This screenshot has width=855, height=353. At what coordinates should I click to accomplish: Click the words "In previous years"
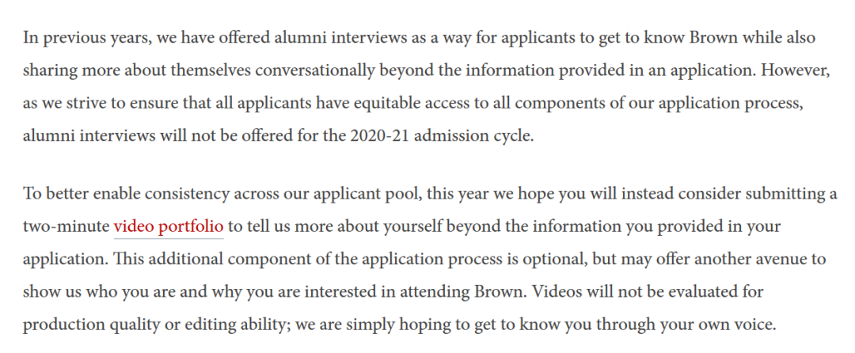89,38
